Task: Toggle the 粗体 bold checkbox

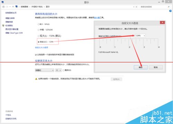Action: tap(63, 70)
